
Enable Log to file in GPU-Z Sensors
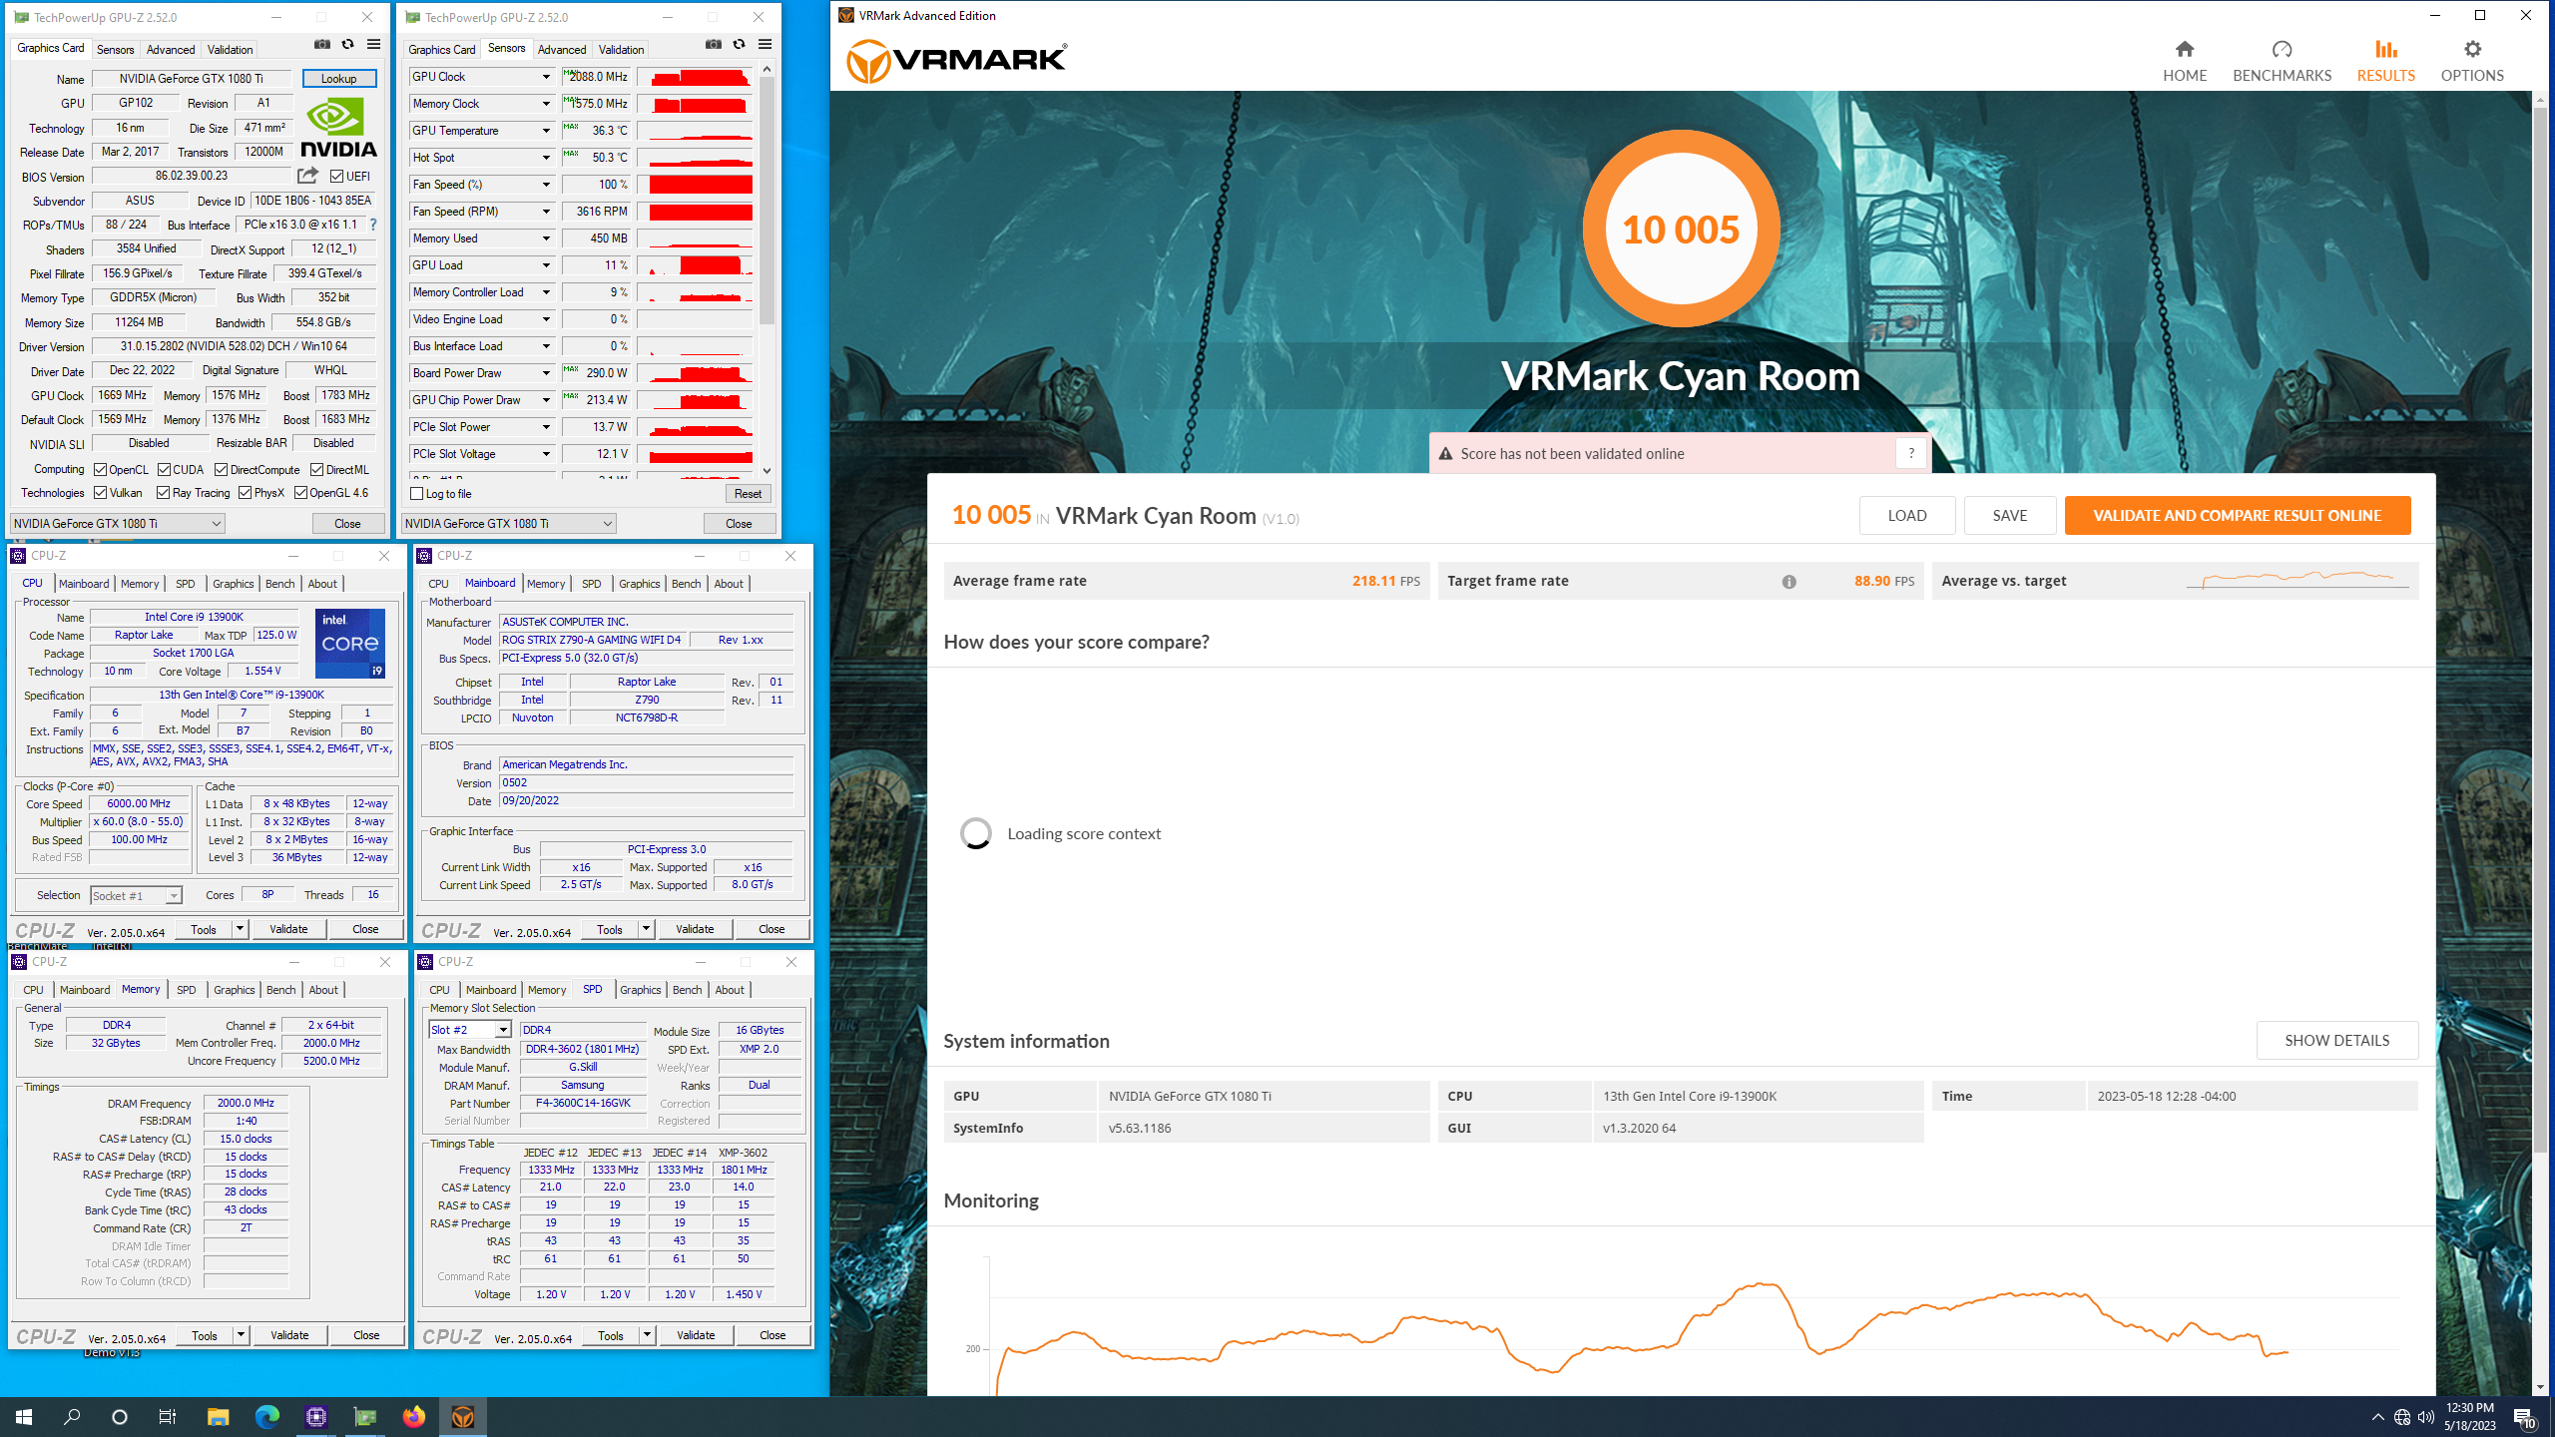[x=416, y=494]
